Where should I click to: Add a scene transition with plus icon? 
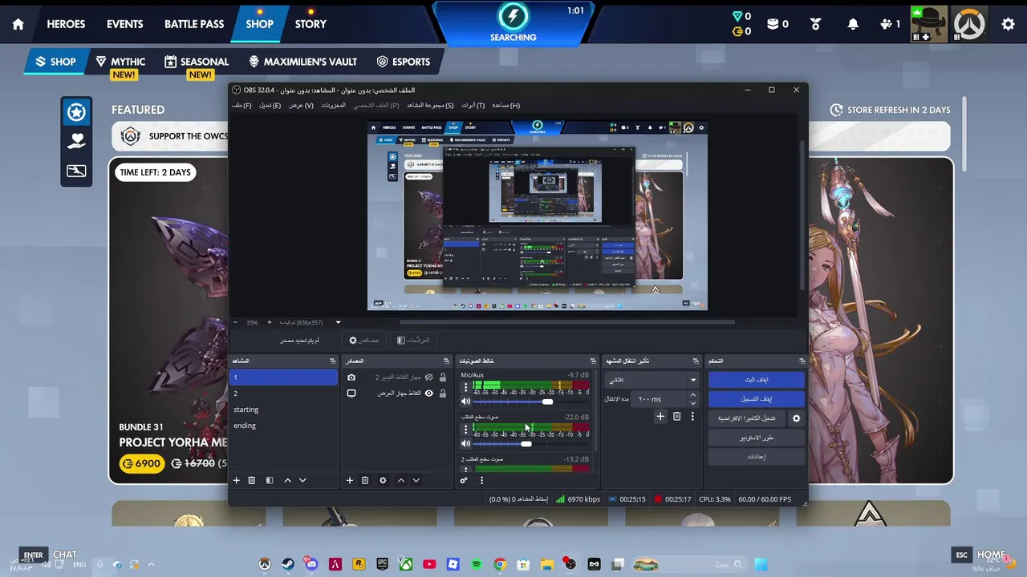point(660,416)
